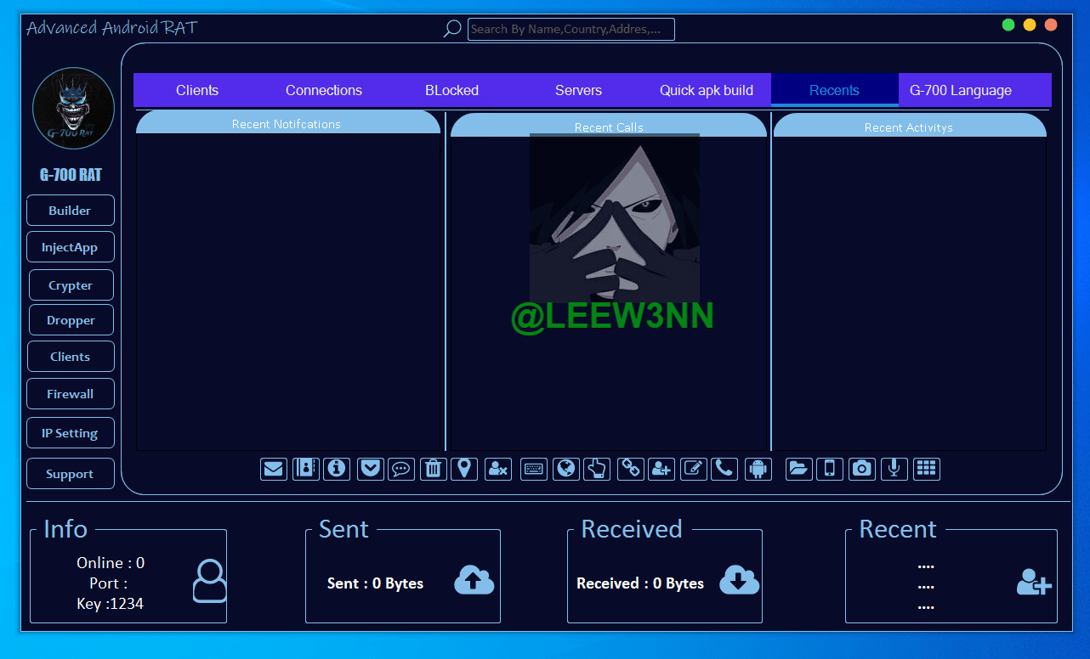Select the location pin icon

tap(463, 469)
